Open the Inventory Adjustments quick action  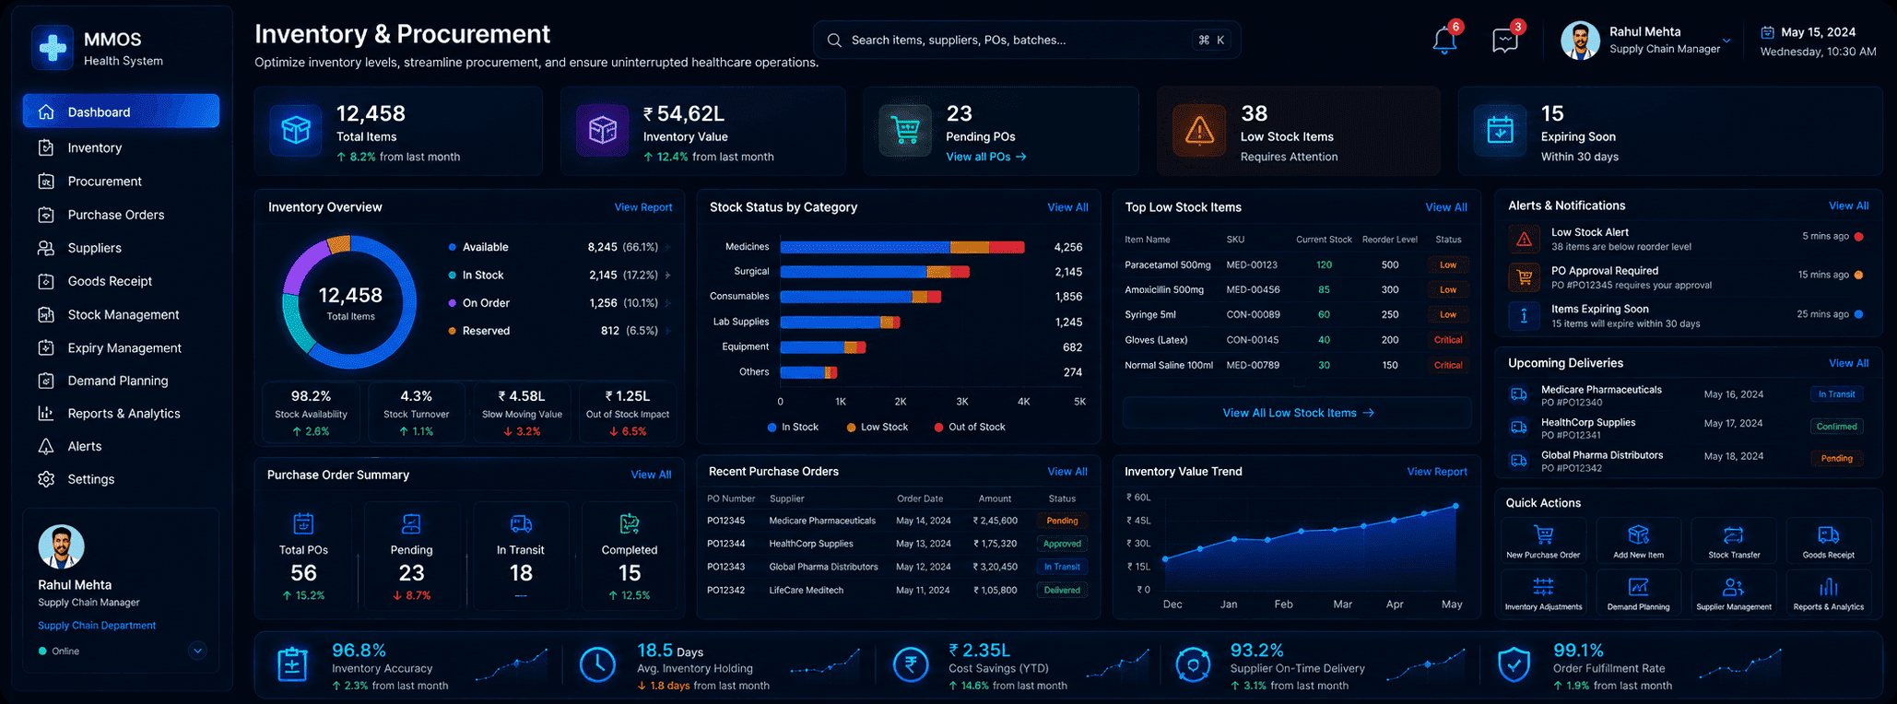point(1543,593)
